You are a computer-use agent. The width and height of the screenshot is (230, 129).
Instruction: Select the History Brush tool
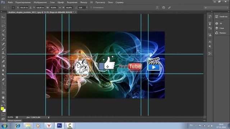tap(3, 57)
